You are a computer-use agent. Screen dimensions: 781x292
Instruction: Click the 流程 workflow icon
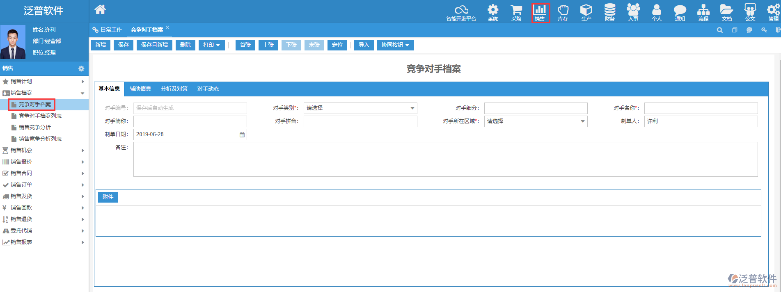[703, 12]
